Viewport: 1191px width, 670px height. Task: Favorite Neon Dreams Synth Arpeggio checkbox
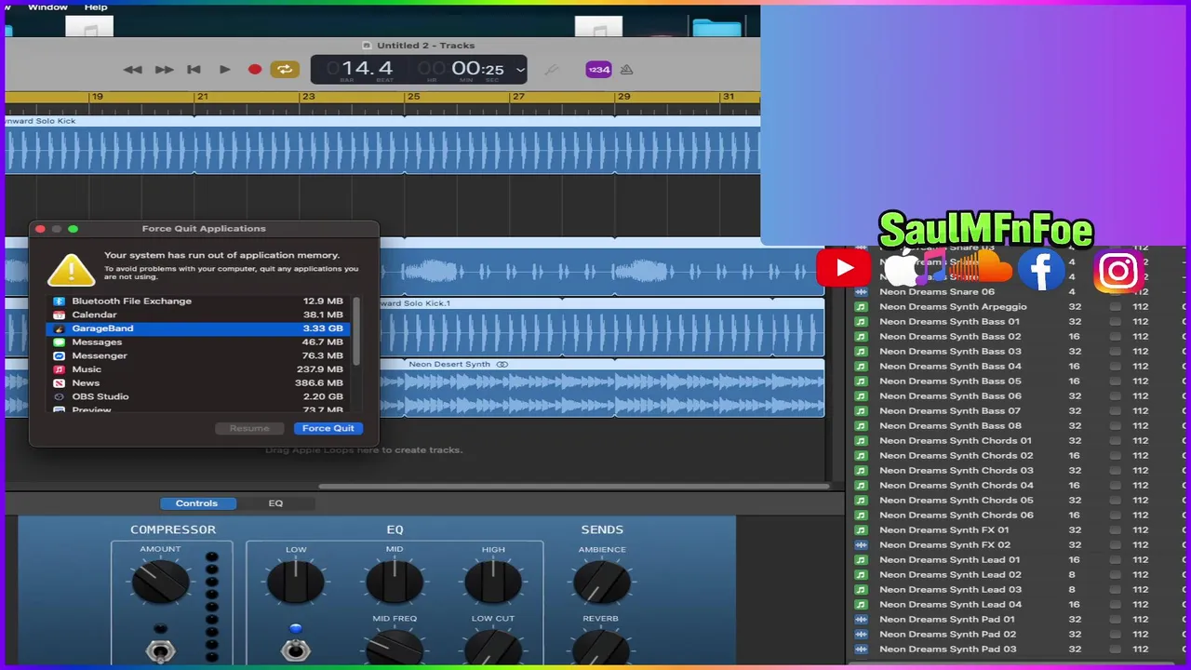(1115, 307)
